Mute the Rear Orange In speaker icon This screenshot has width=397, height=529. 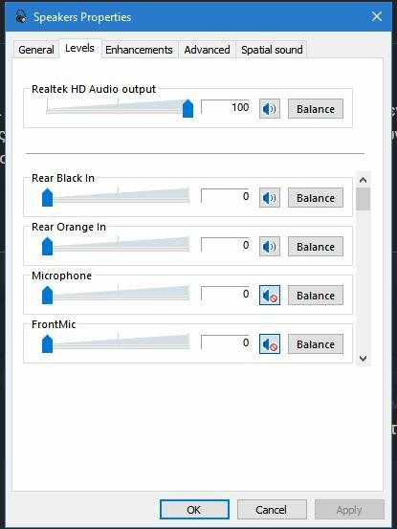(x=270, y=247)
